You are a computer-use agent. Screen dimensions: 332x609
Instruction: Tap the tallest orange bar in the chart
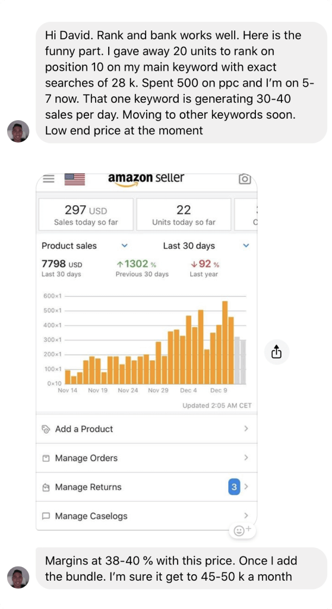tap(225, 343)
